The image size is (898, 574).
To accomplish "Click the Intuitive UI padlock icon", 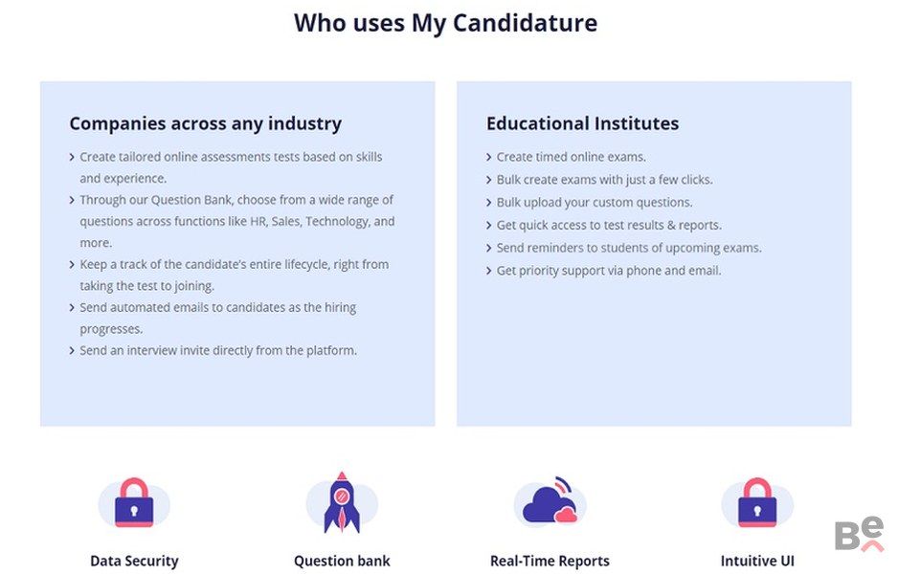I will [x=757, y=503].
